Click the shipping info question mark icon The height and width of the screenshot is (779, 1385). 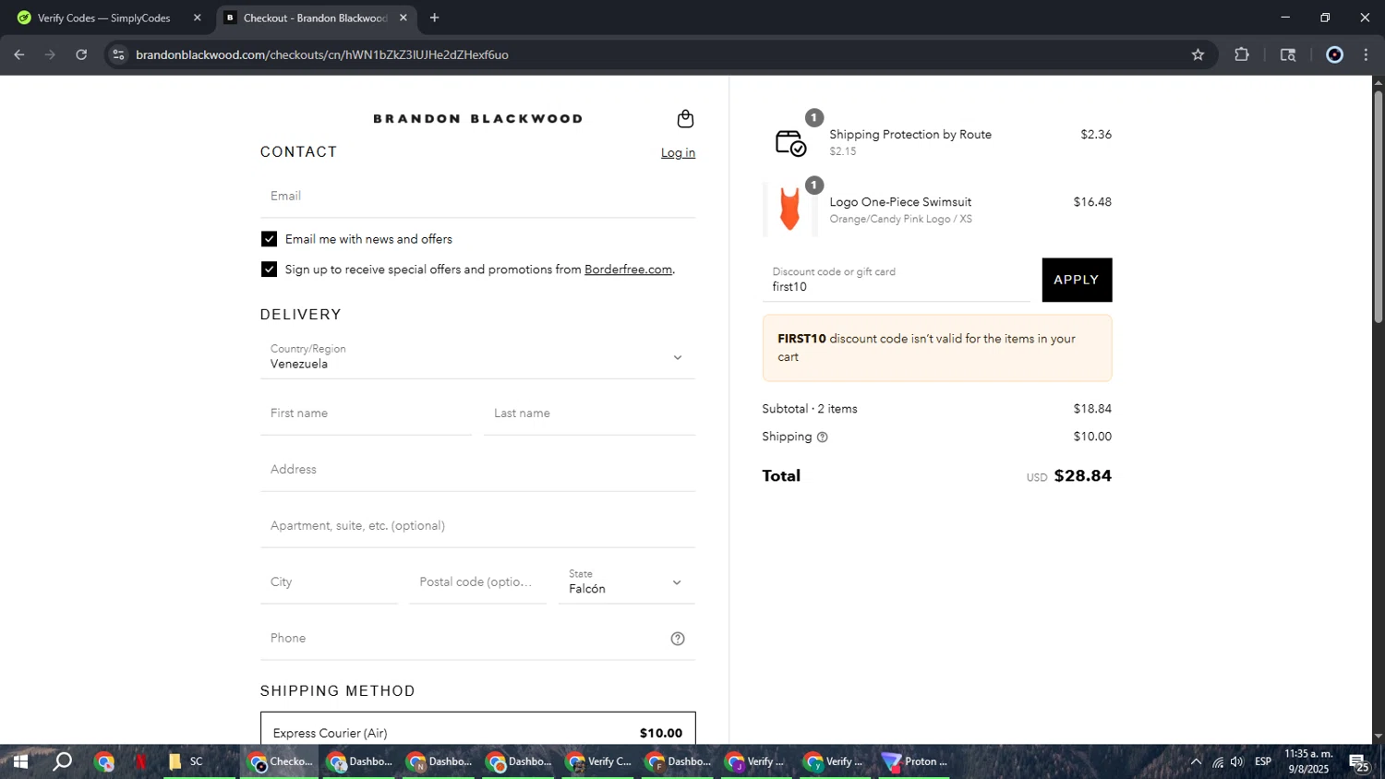822,437
